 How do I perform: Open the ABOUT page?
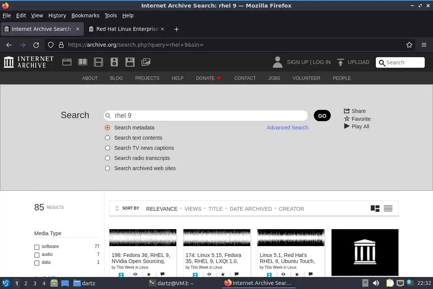90,78
